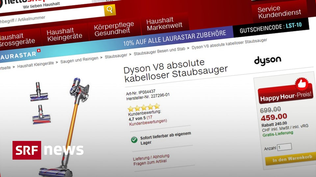Click the five-star rating icons
316x177 pixels.
coord(144,108)
